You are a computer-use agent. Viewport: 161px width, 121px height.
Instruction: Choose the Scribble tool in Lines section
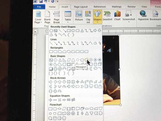(x=100, y=43)
